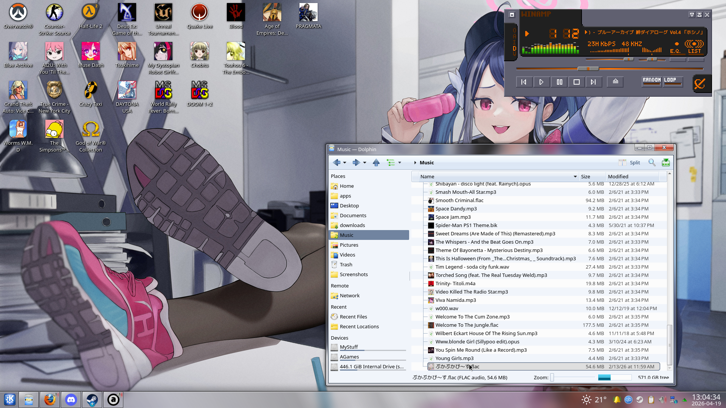Open the back button history dropdown arrow

click(x=344, y=163)
